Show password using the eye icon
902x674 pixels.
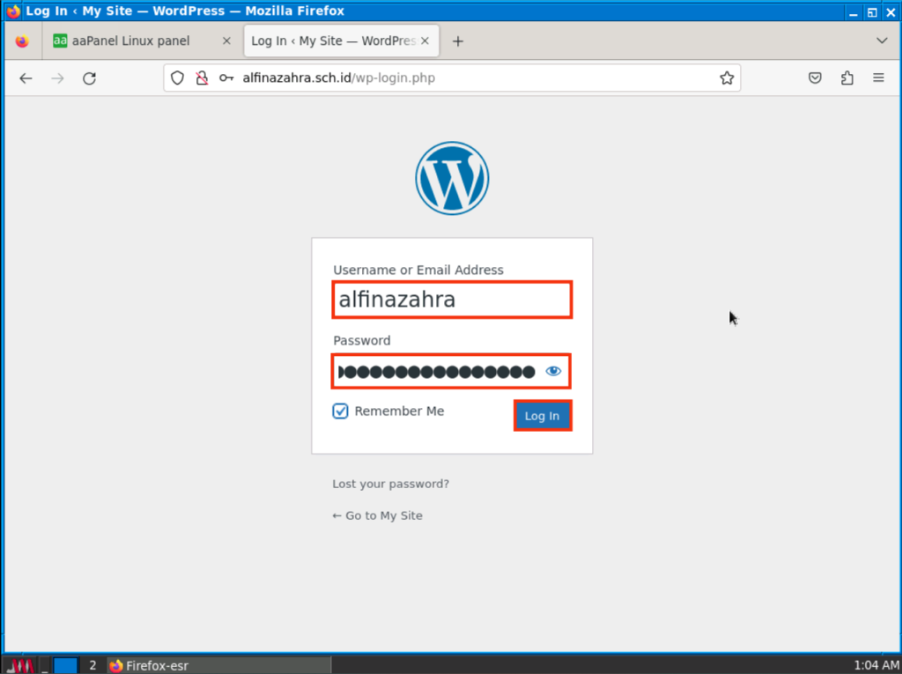553,372
